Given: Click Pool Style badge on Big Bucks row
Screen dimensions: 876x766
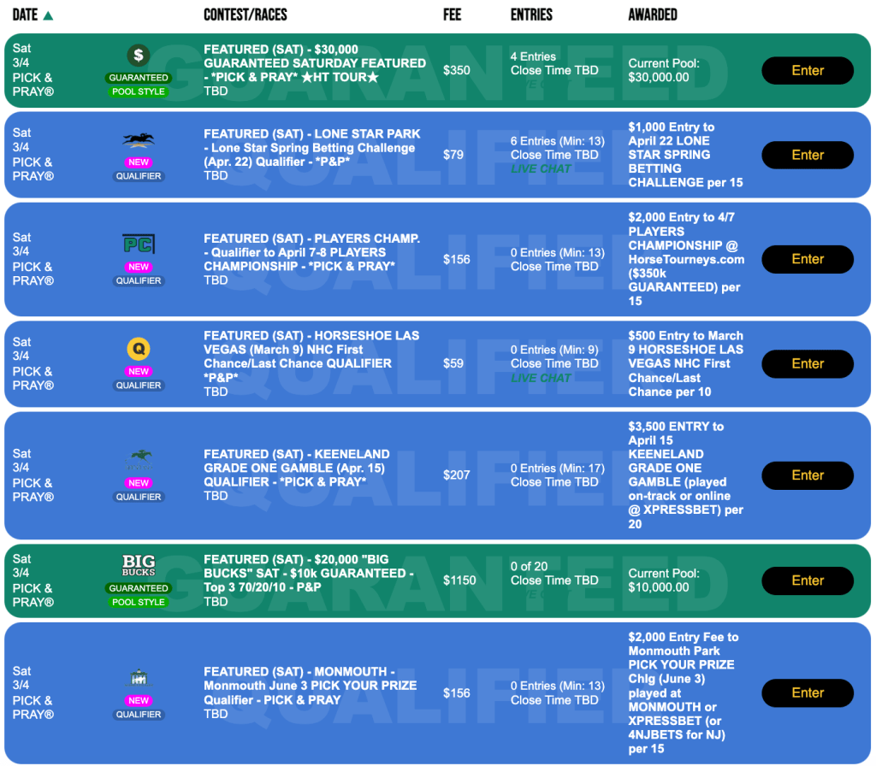Looking at the screenshot, I should click(x=139, y=602).
